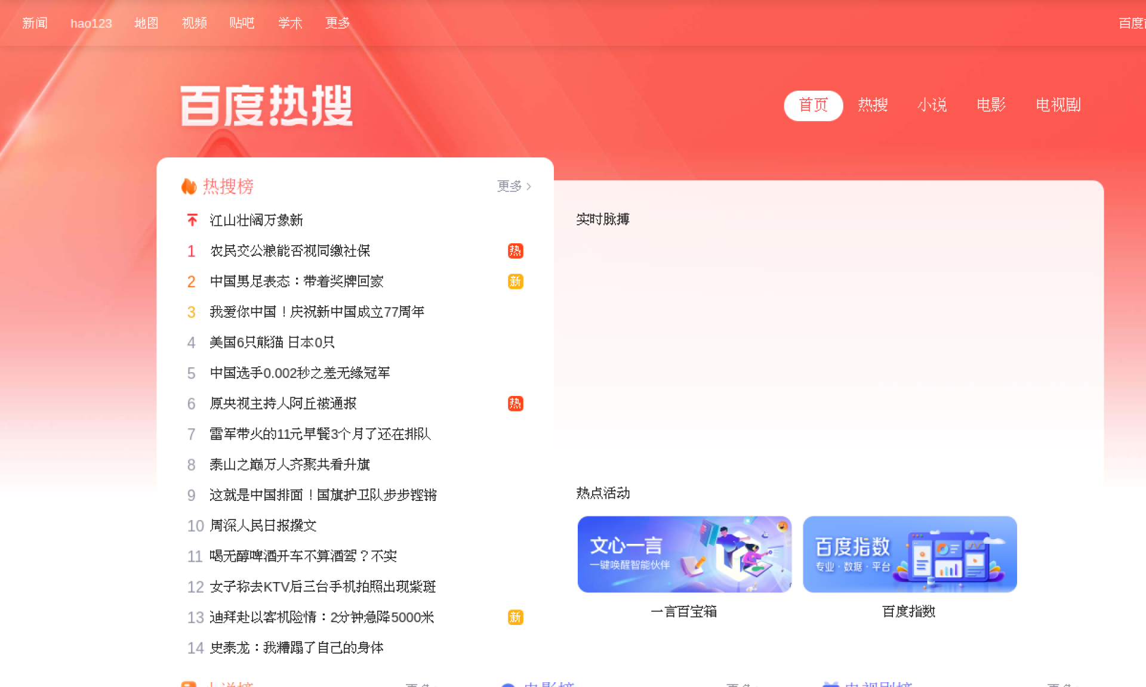
Task: Click the 百度指数 caption under the banner
Action: 909,612
